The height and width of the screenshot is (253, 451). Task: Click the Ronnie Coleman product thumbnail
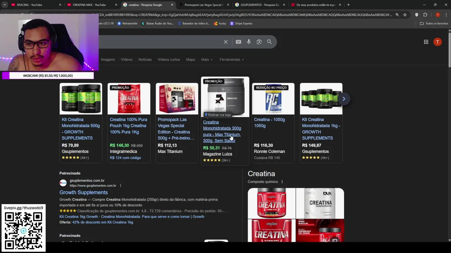pos(273,99)
